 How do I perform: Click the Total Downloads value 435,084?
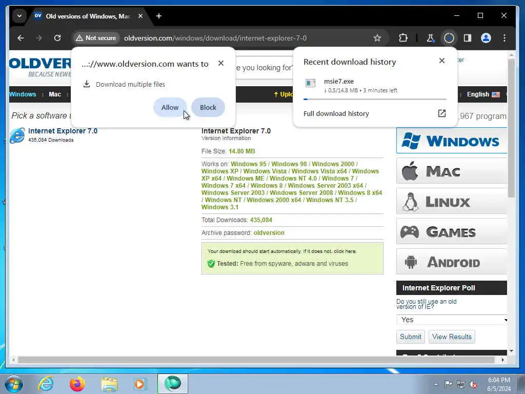pyautogui.click(x=261, y=220)
